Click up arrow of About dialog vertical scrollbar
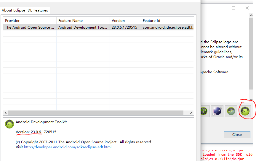256x161 pixels. pyautogui.click(x=251, y=15)
